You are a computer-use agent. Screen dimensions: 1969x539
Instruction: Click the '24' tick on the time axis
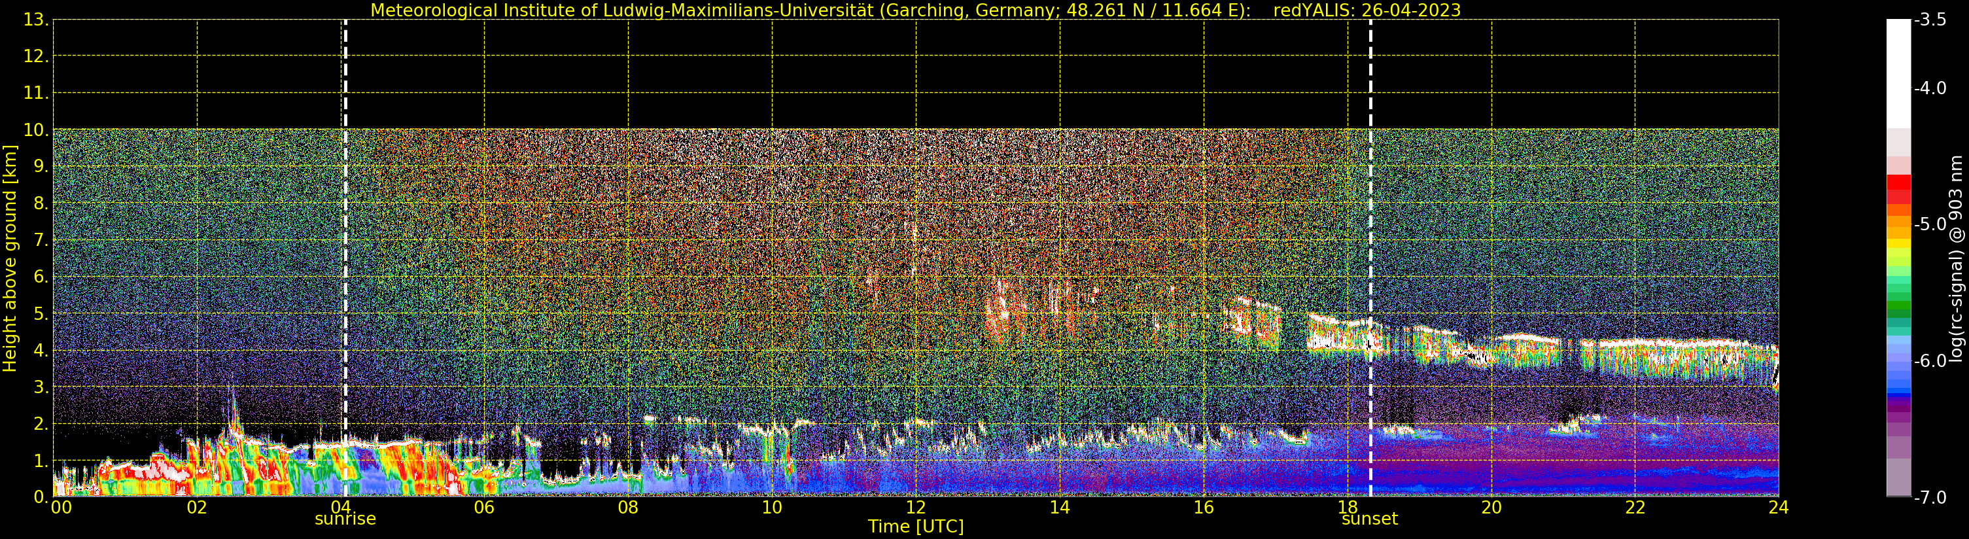click(1779, 507)
